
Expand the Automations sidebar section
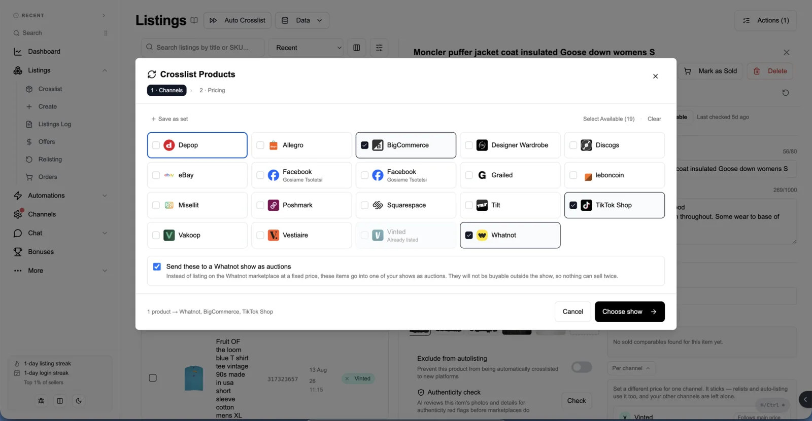coord(105,196)
